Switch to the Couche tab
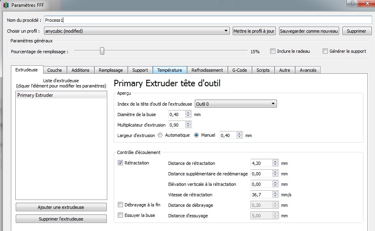The image size is (375, 231). (x=54, y=70)
